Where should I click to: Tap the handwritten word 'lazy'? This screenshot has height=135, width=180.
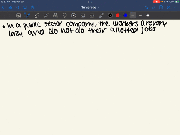(x=16, y=33)
